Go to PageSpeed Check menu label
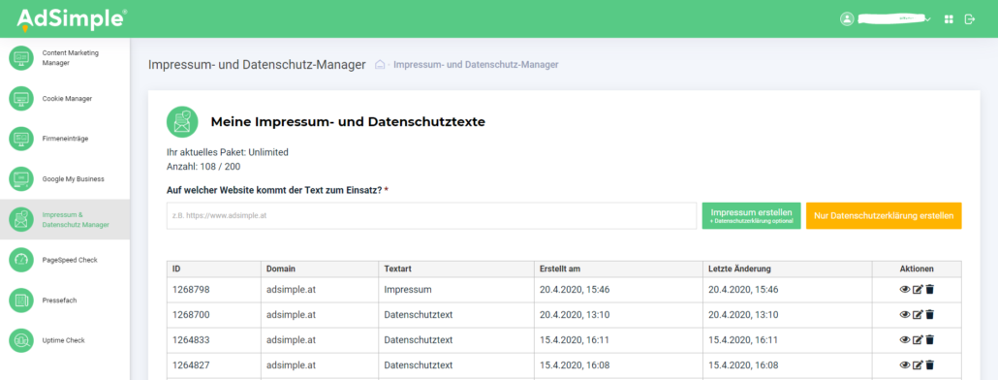 [x=70, y=260]
